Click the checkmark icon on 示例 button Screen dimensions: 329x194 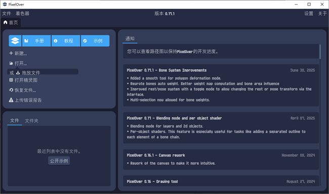(x=85, y=41)
